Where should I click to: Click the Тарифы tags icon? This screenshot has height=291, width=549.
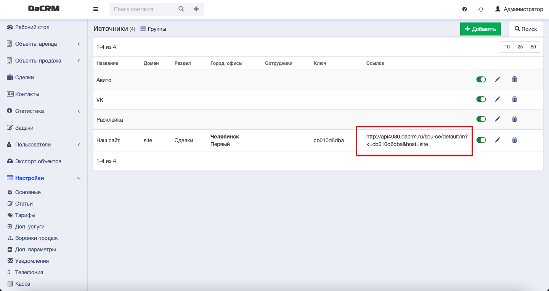click(10, 215)
